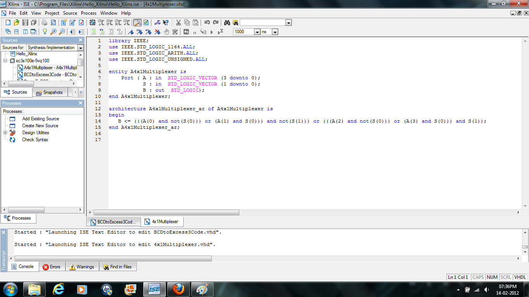Open Print Preview from toolbar

pos(53,22)
